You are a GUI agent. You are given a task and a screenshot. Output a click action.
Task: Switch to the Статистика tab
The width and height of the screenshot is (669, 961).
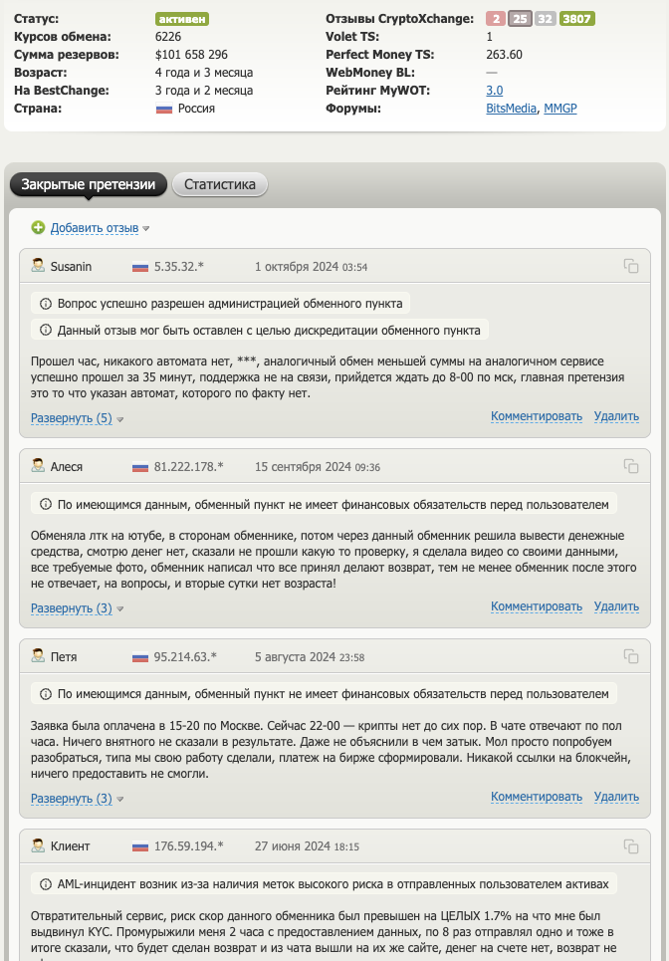(220, 184)
